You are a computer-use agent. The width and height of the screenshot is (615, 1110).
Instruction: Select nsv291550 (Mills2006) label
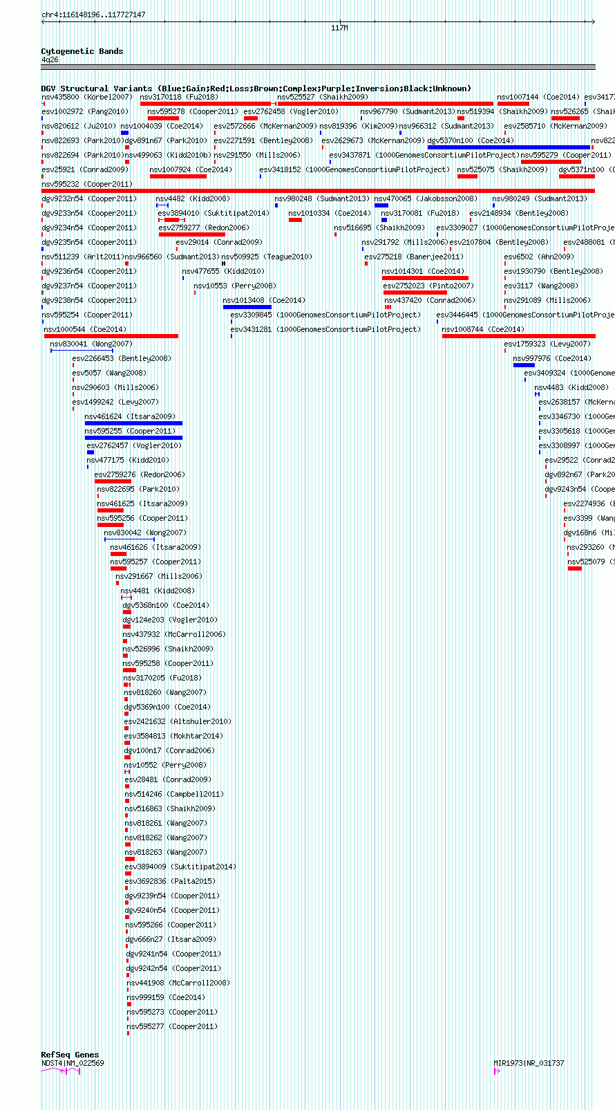[x=257, y=155]
